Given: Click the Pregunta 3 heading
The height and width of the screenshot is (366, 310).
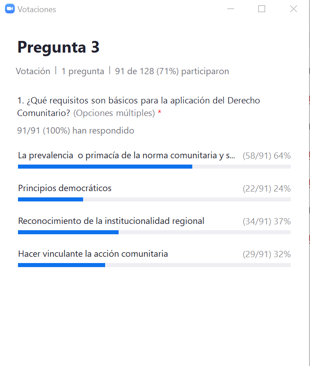Looking at the screenshot, I should 58,47.
